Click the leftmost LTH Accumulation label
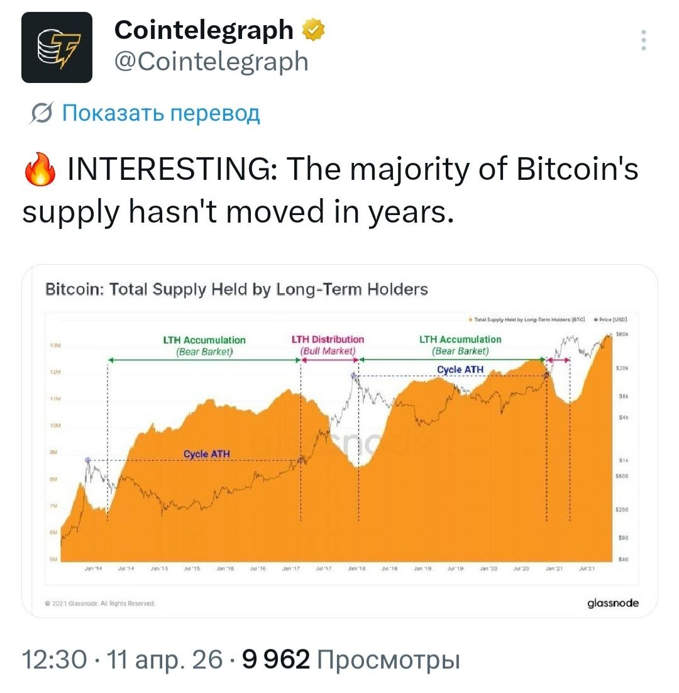The height and width of the screenshot is (693, 679). coord(204,345)
